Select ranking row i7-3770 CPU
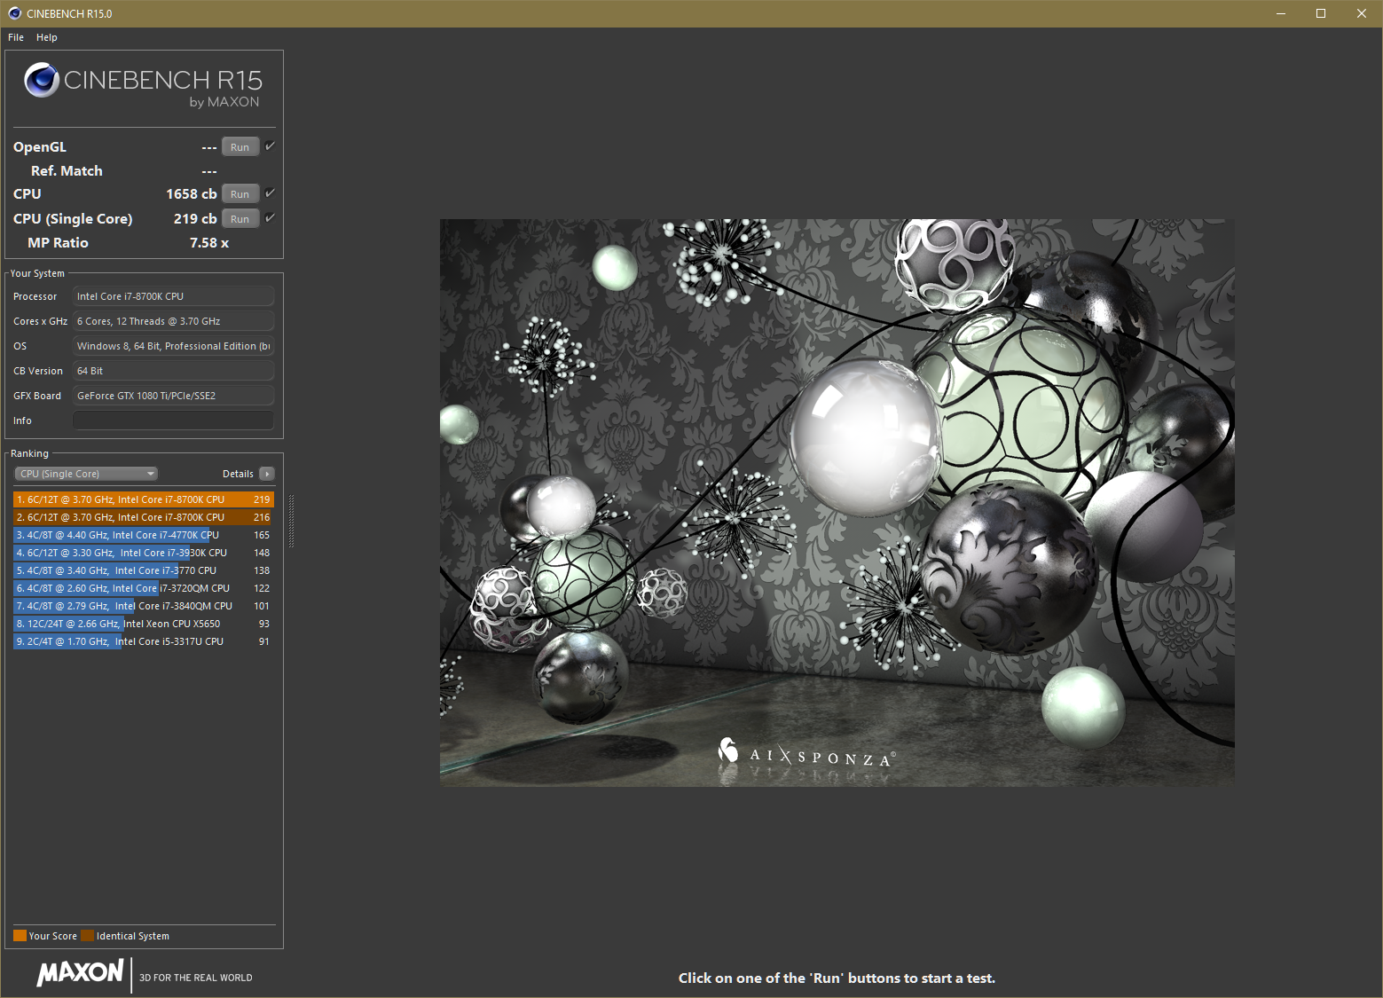 (144, 570)
